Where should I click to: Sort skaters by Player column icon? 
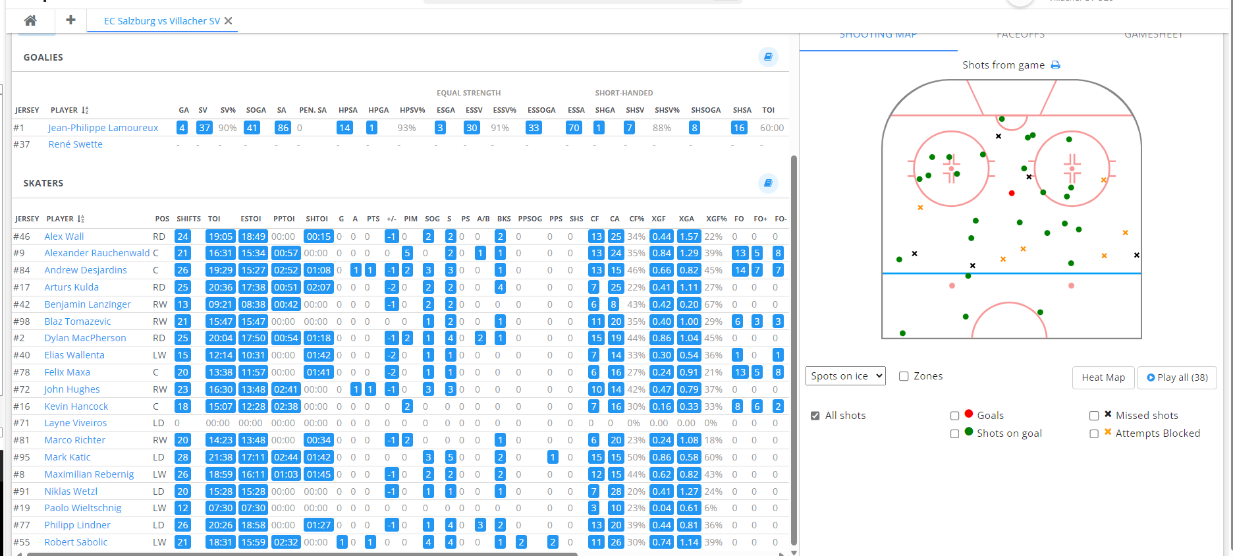[x=81, y=219]
